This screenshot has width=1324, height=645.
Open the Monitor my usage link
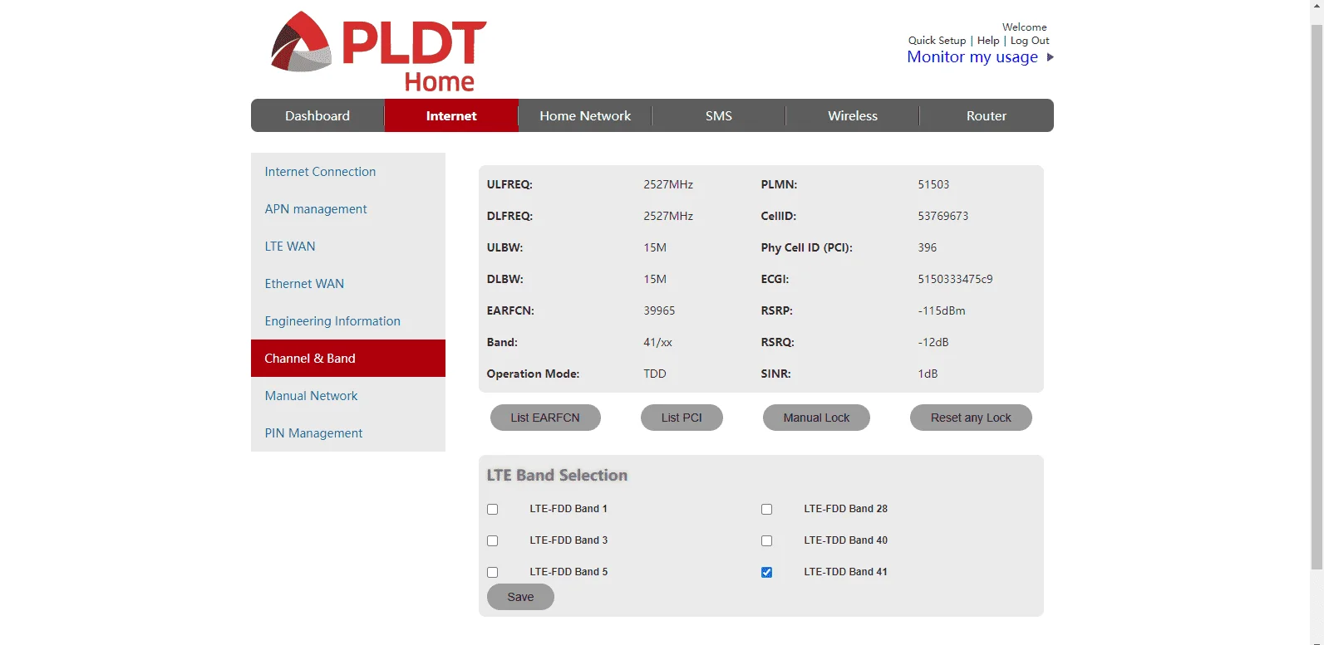point(972,57)
